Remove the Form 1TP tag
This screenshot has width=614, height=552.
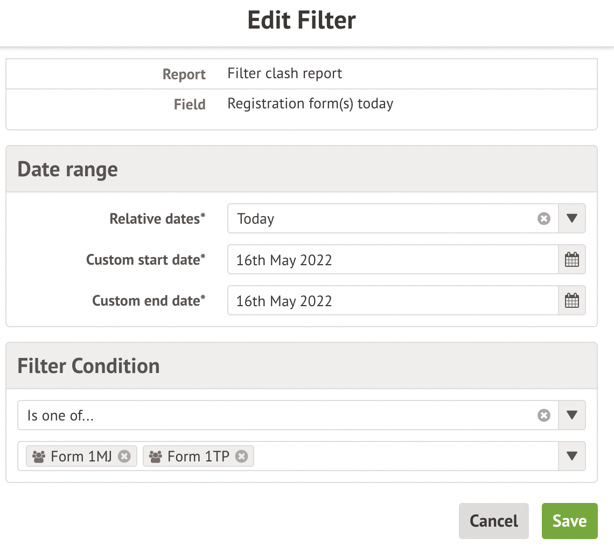[x=242, y=457]
